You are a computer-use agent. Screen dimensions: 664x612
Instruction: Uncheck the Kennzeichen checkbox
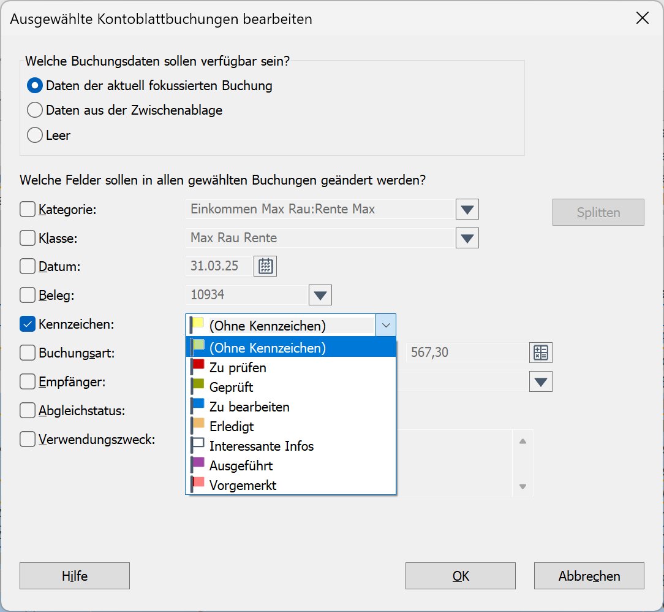click(28, 324)
